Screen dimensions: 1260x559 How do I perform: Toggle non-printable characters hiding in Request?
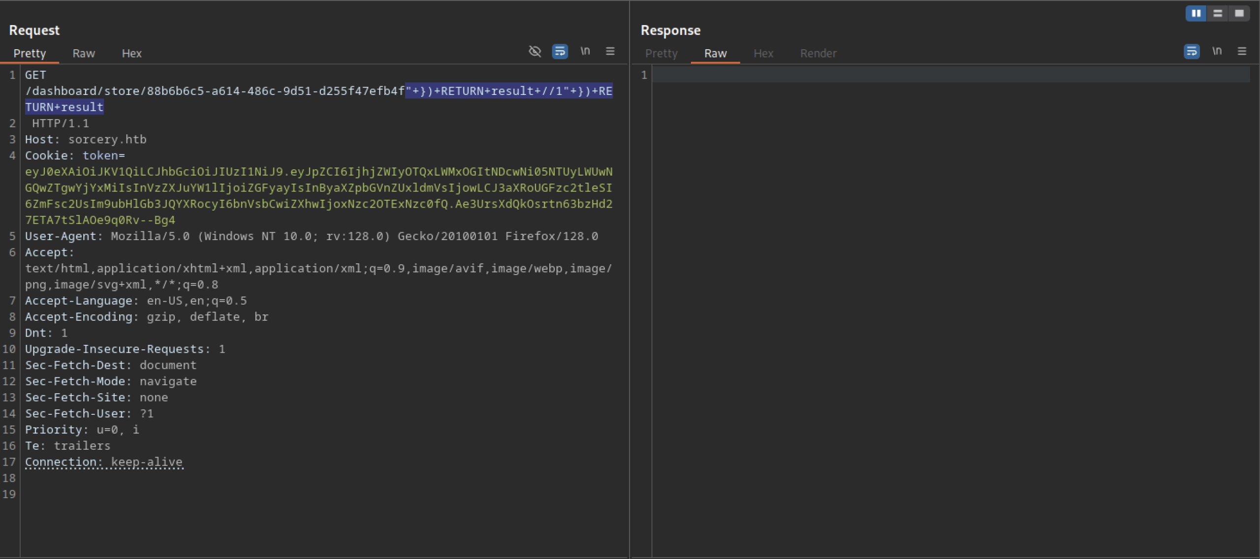[x=535, y=51]
